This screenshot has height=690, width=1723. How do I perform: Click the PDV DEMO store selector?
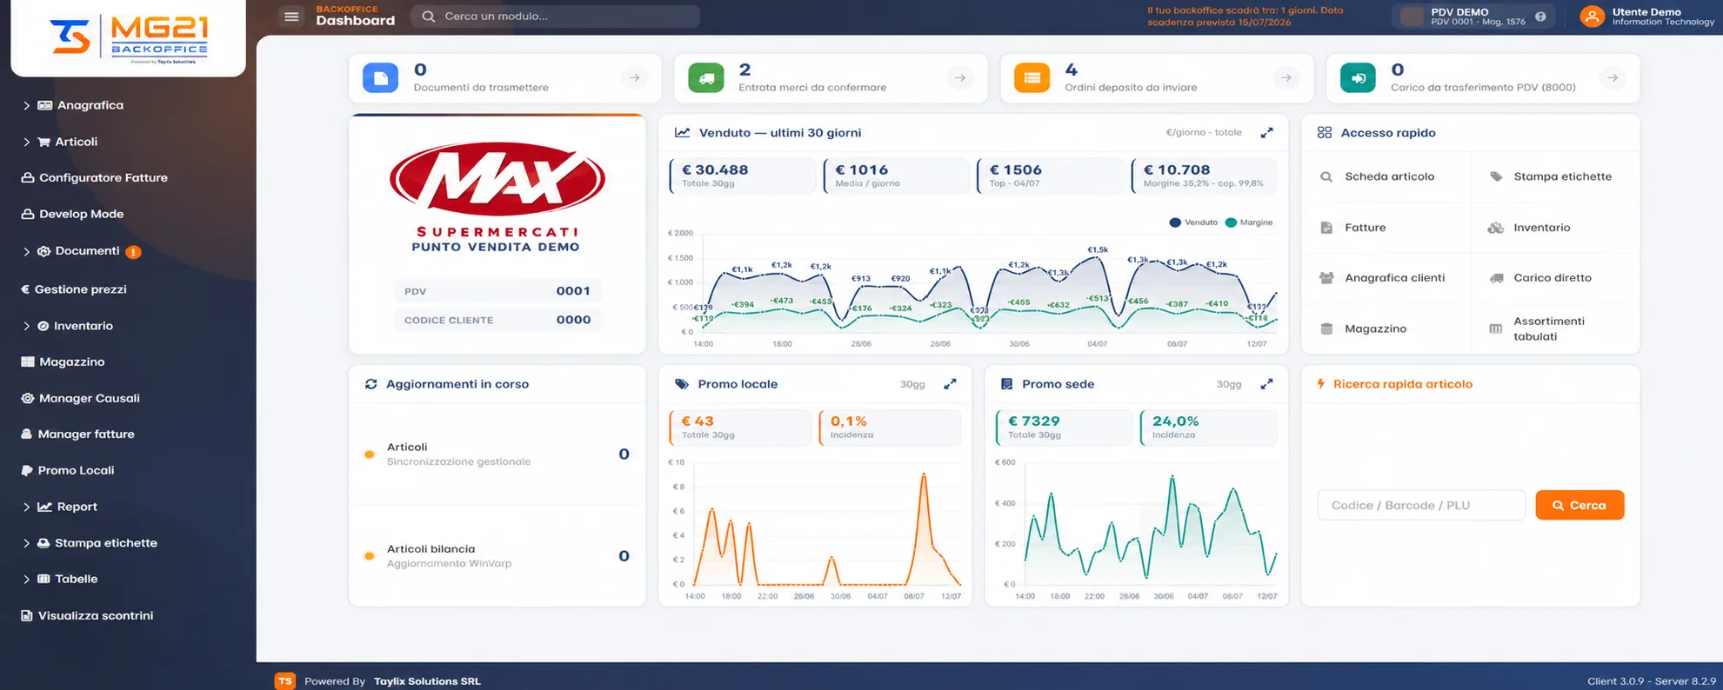pyautogui.click(x=1473, y=17)
